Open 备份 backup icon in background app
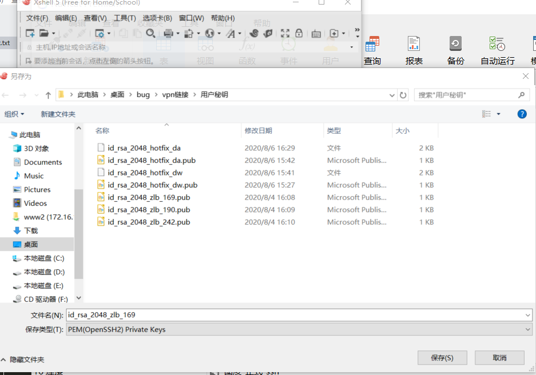This screenshot has height=375, width=536. (x=455, y=50)
